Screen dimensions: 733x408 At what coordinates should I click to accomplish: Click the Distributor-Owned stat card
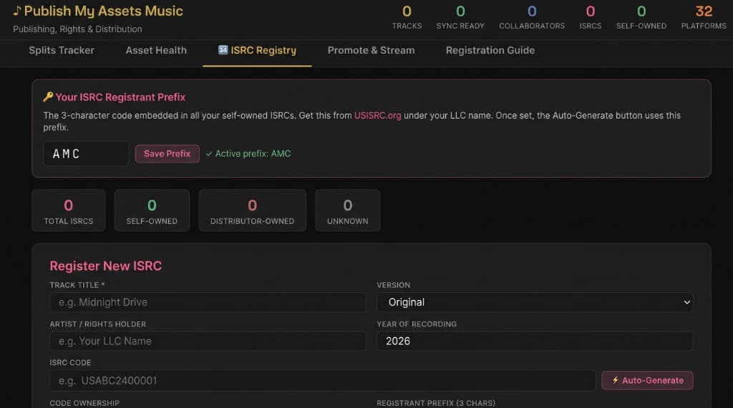tap(253, 211)
